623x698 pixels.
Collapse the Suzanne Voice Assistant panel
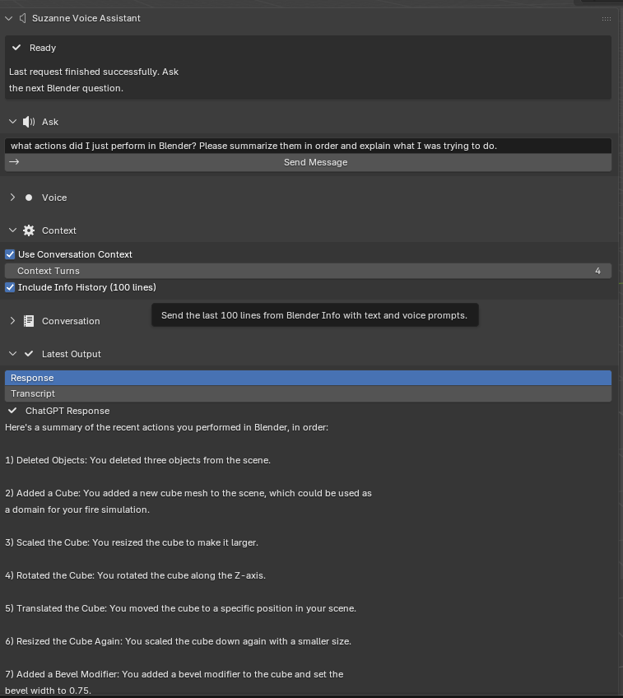click(9, 18)
